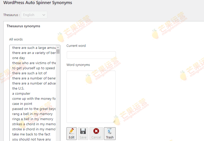Select "rings a bell in my memory" entry
This screenshot has width=204, height=141.
[33, 119]
